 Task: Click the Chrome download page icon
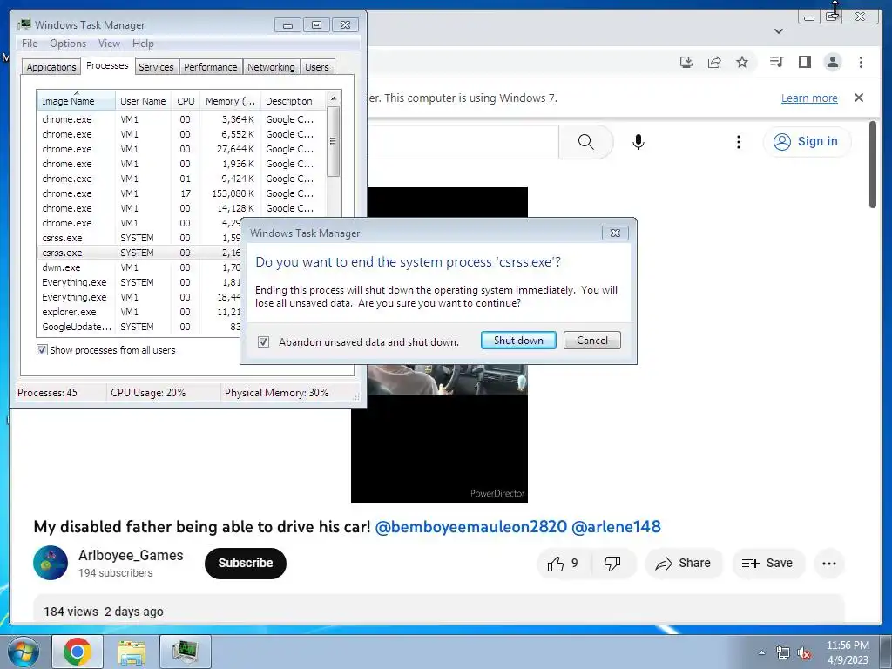coord(686,62)
